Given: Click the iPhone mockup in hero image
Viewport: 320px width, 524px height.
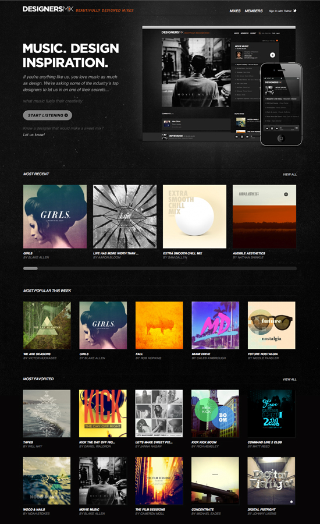Looking at the screenshot, I should coord(281,104).
